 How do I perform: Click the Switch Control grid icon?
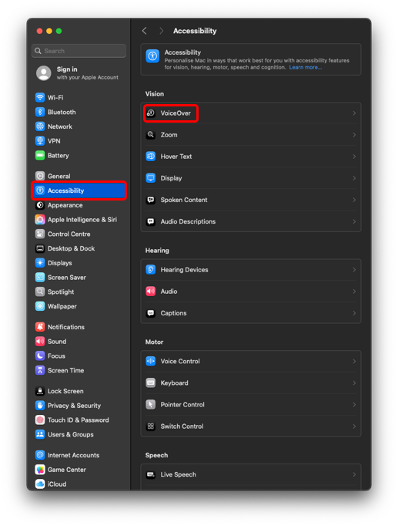click(151, 426)
